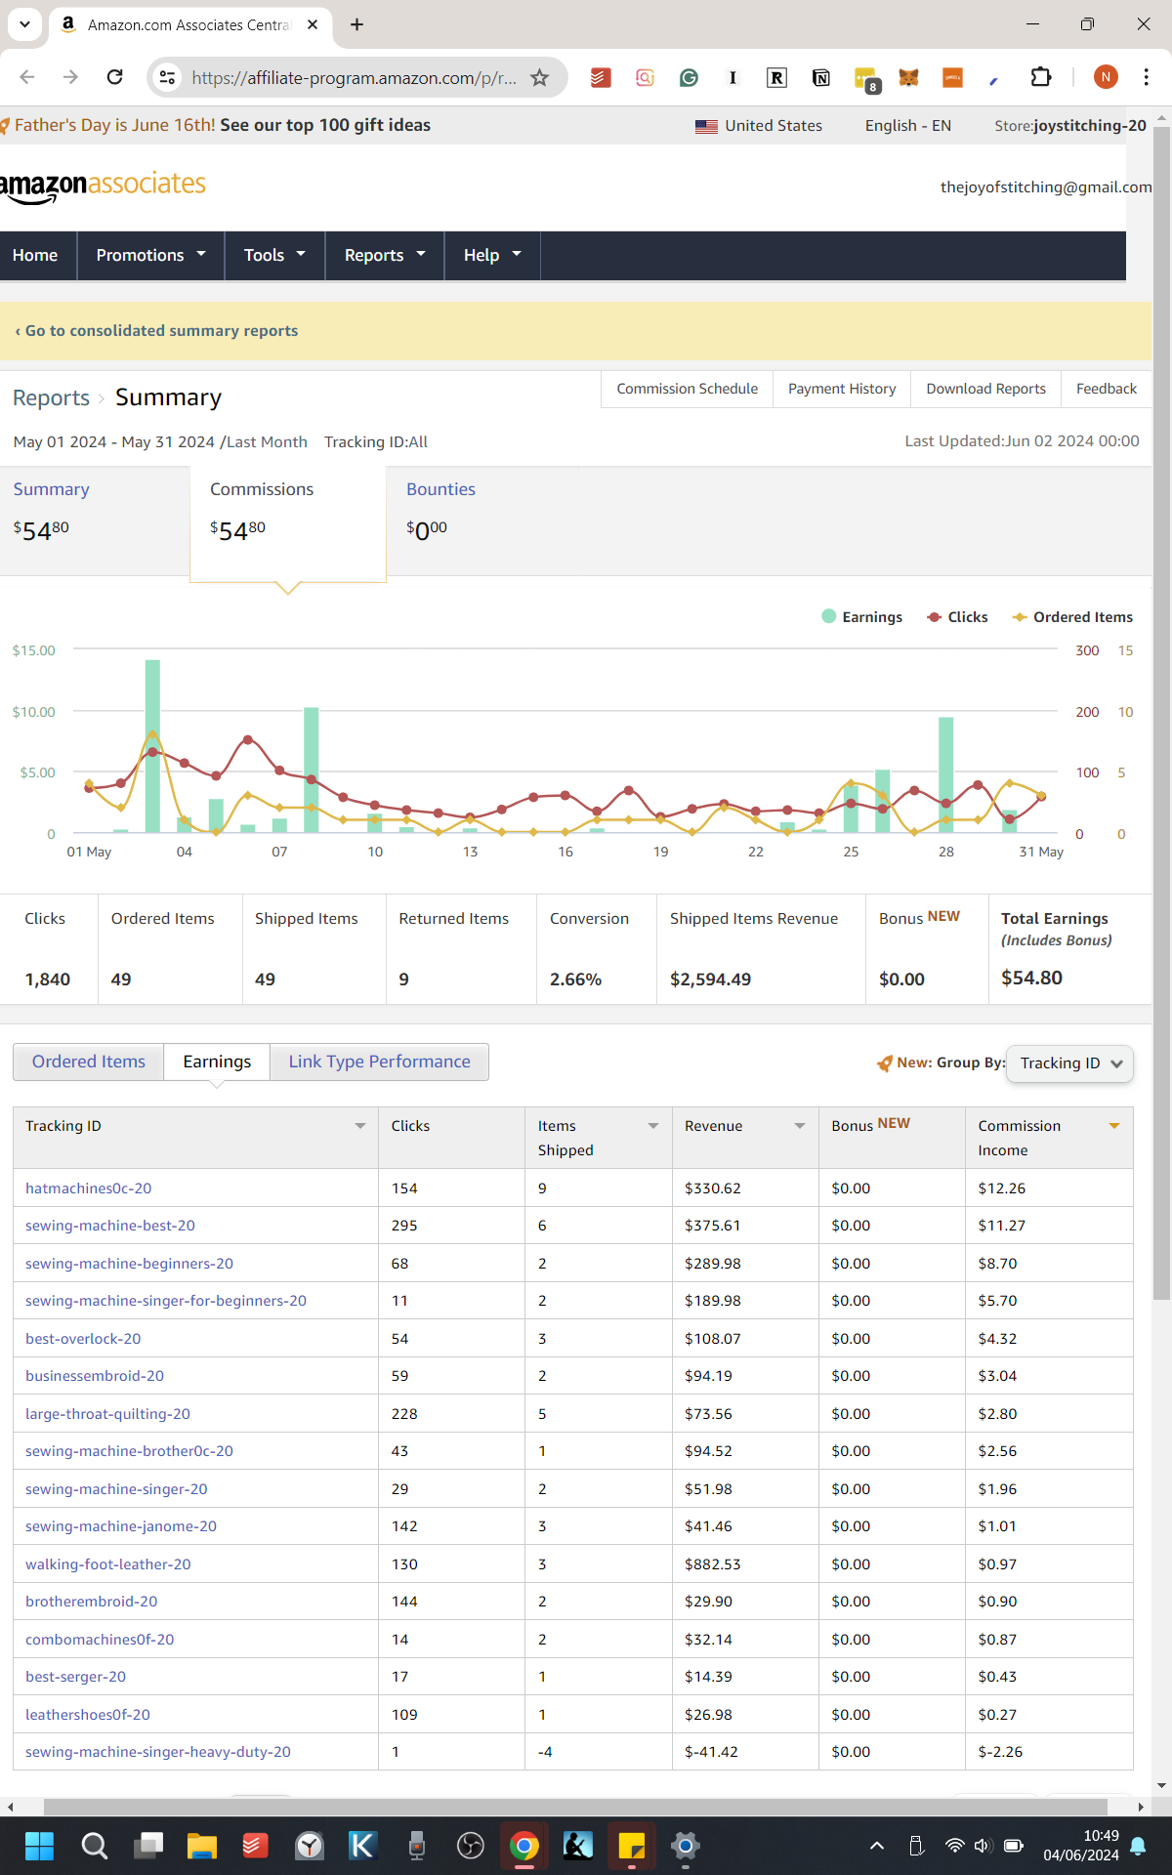The height and width of the screenshot is (1875, 1172).
Task: Open the hatmachines0c-20 tracking ID link
Action: pyautogui.click(x=89, y=1188)
